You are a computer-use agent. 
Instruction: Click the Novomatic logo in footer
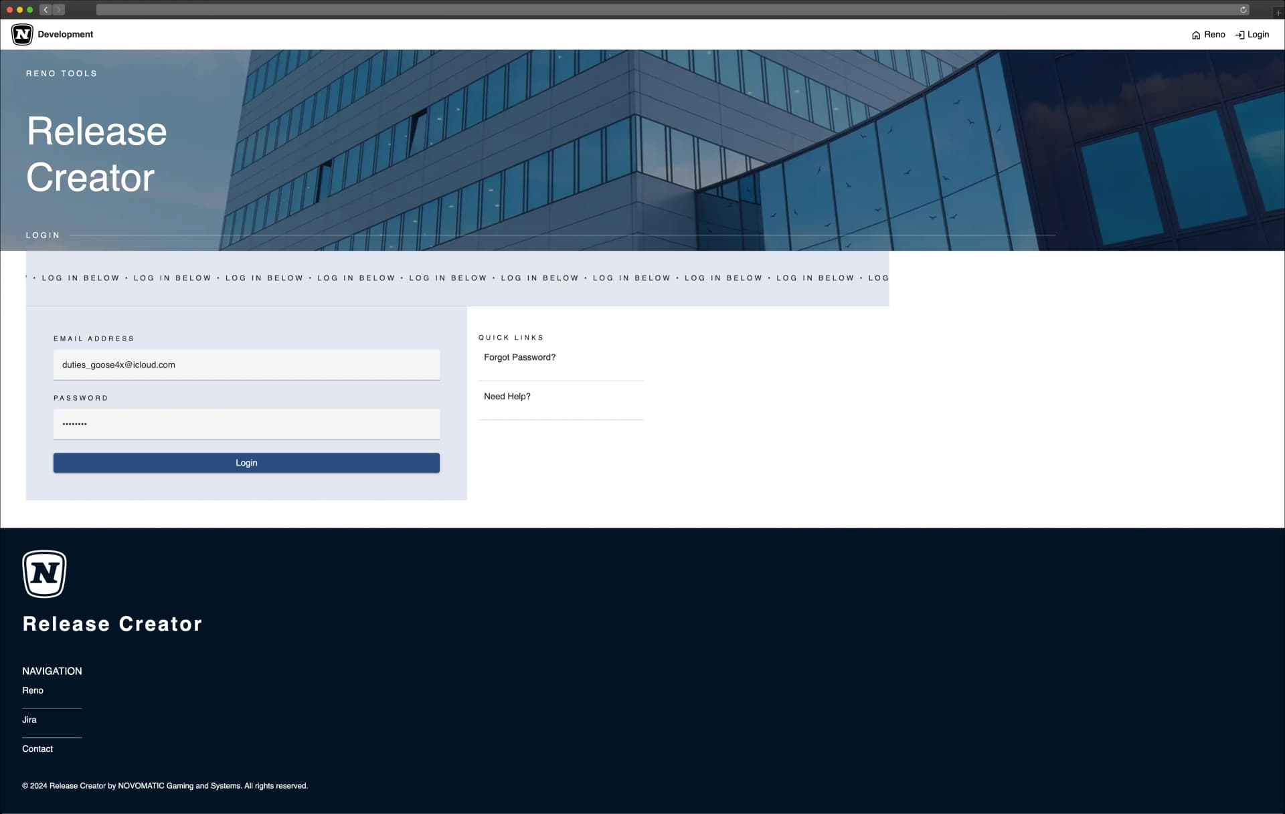click(44, 574)
